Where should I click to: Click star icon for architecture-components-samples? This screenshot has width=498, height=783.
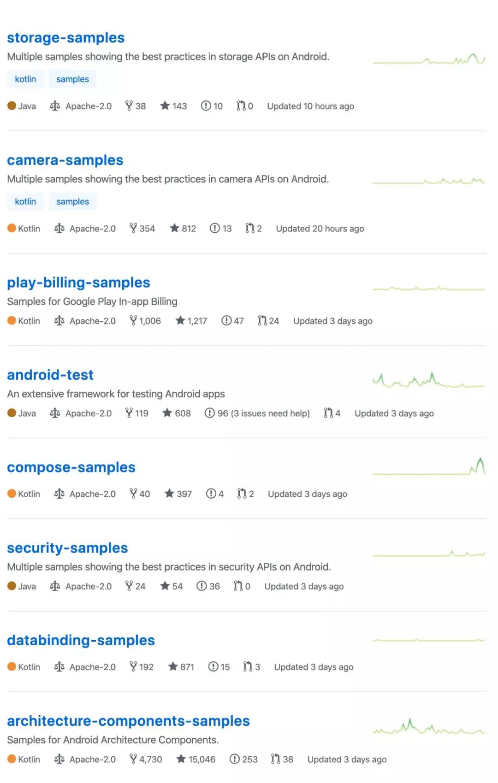[x=181, y=759]
